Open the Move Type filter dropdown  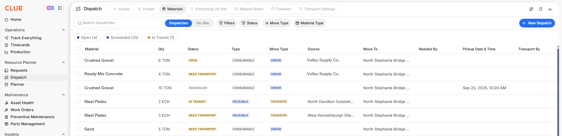[x=277, y=23]
